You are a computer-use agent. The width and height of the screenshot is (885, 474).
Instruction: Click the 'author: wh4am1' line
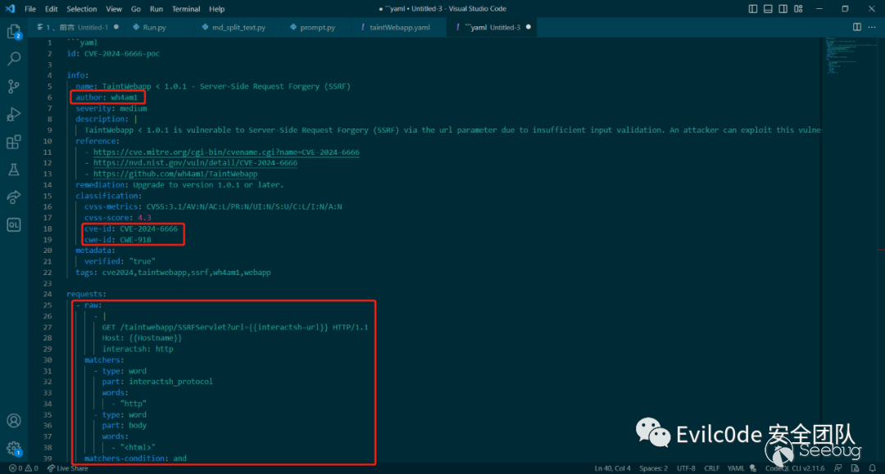tap(107, 97)
